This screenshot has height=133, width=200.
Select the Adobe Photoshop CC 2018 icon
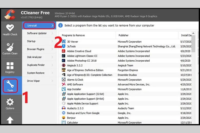pyautogui.click(x=64, y=61)
